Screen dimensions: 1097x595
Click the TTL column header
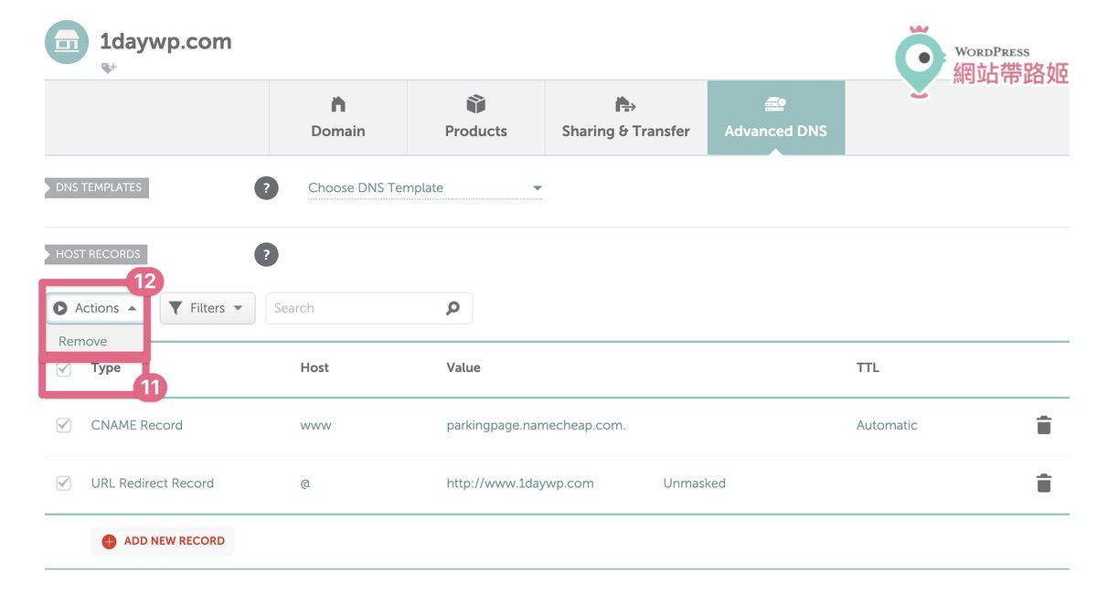pyautogui.click(x=868, y=367)
